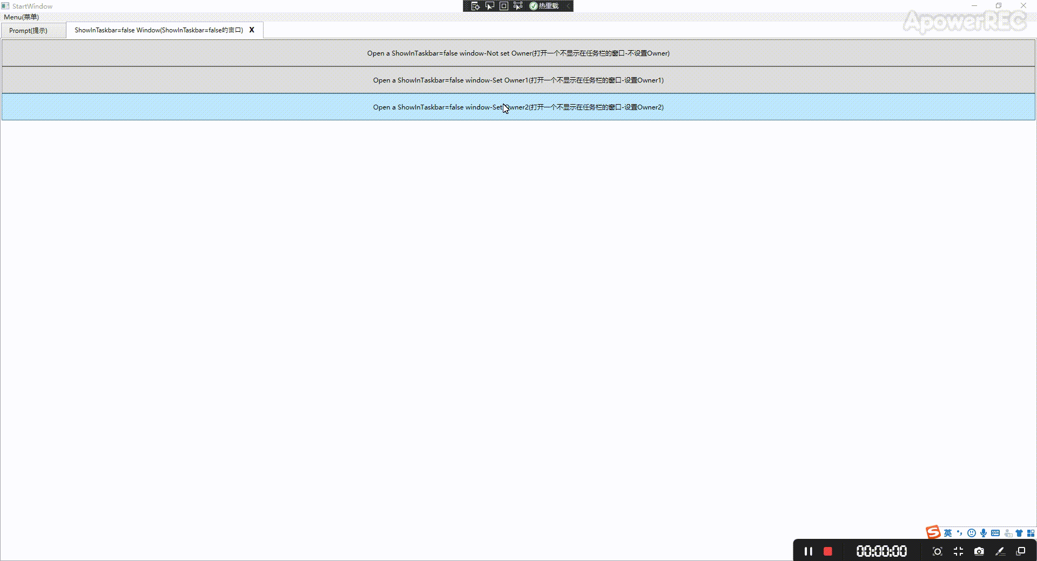Close the ShowInTaskbar=false Window tab via X
The image size is (1037, 561).
pos(252,30)
